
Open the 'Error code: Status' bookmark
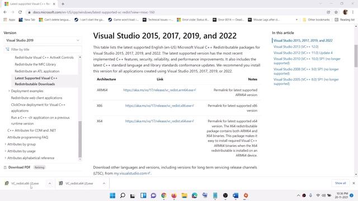pyautogui.click(x=193, y=20)
